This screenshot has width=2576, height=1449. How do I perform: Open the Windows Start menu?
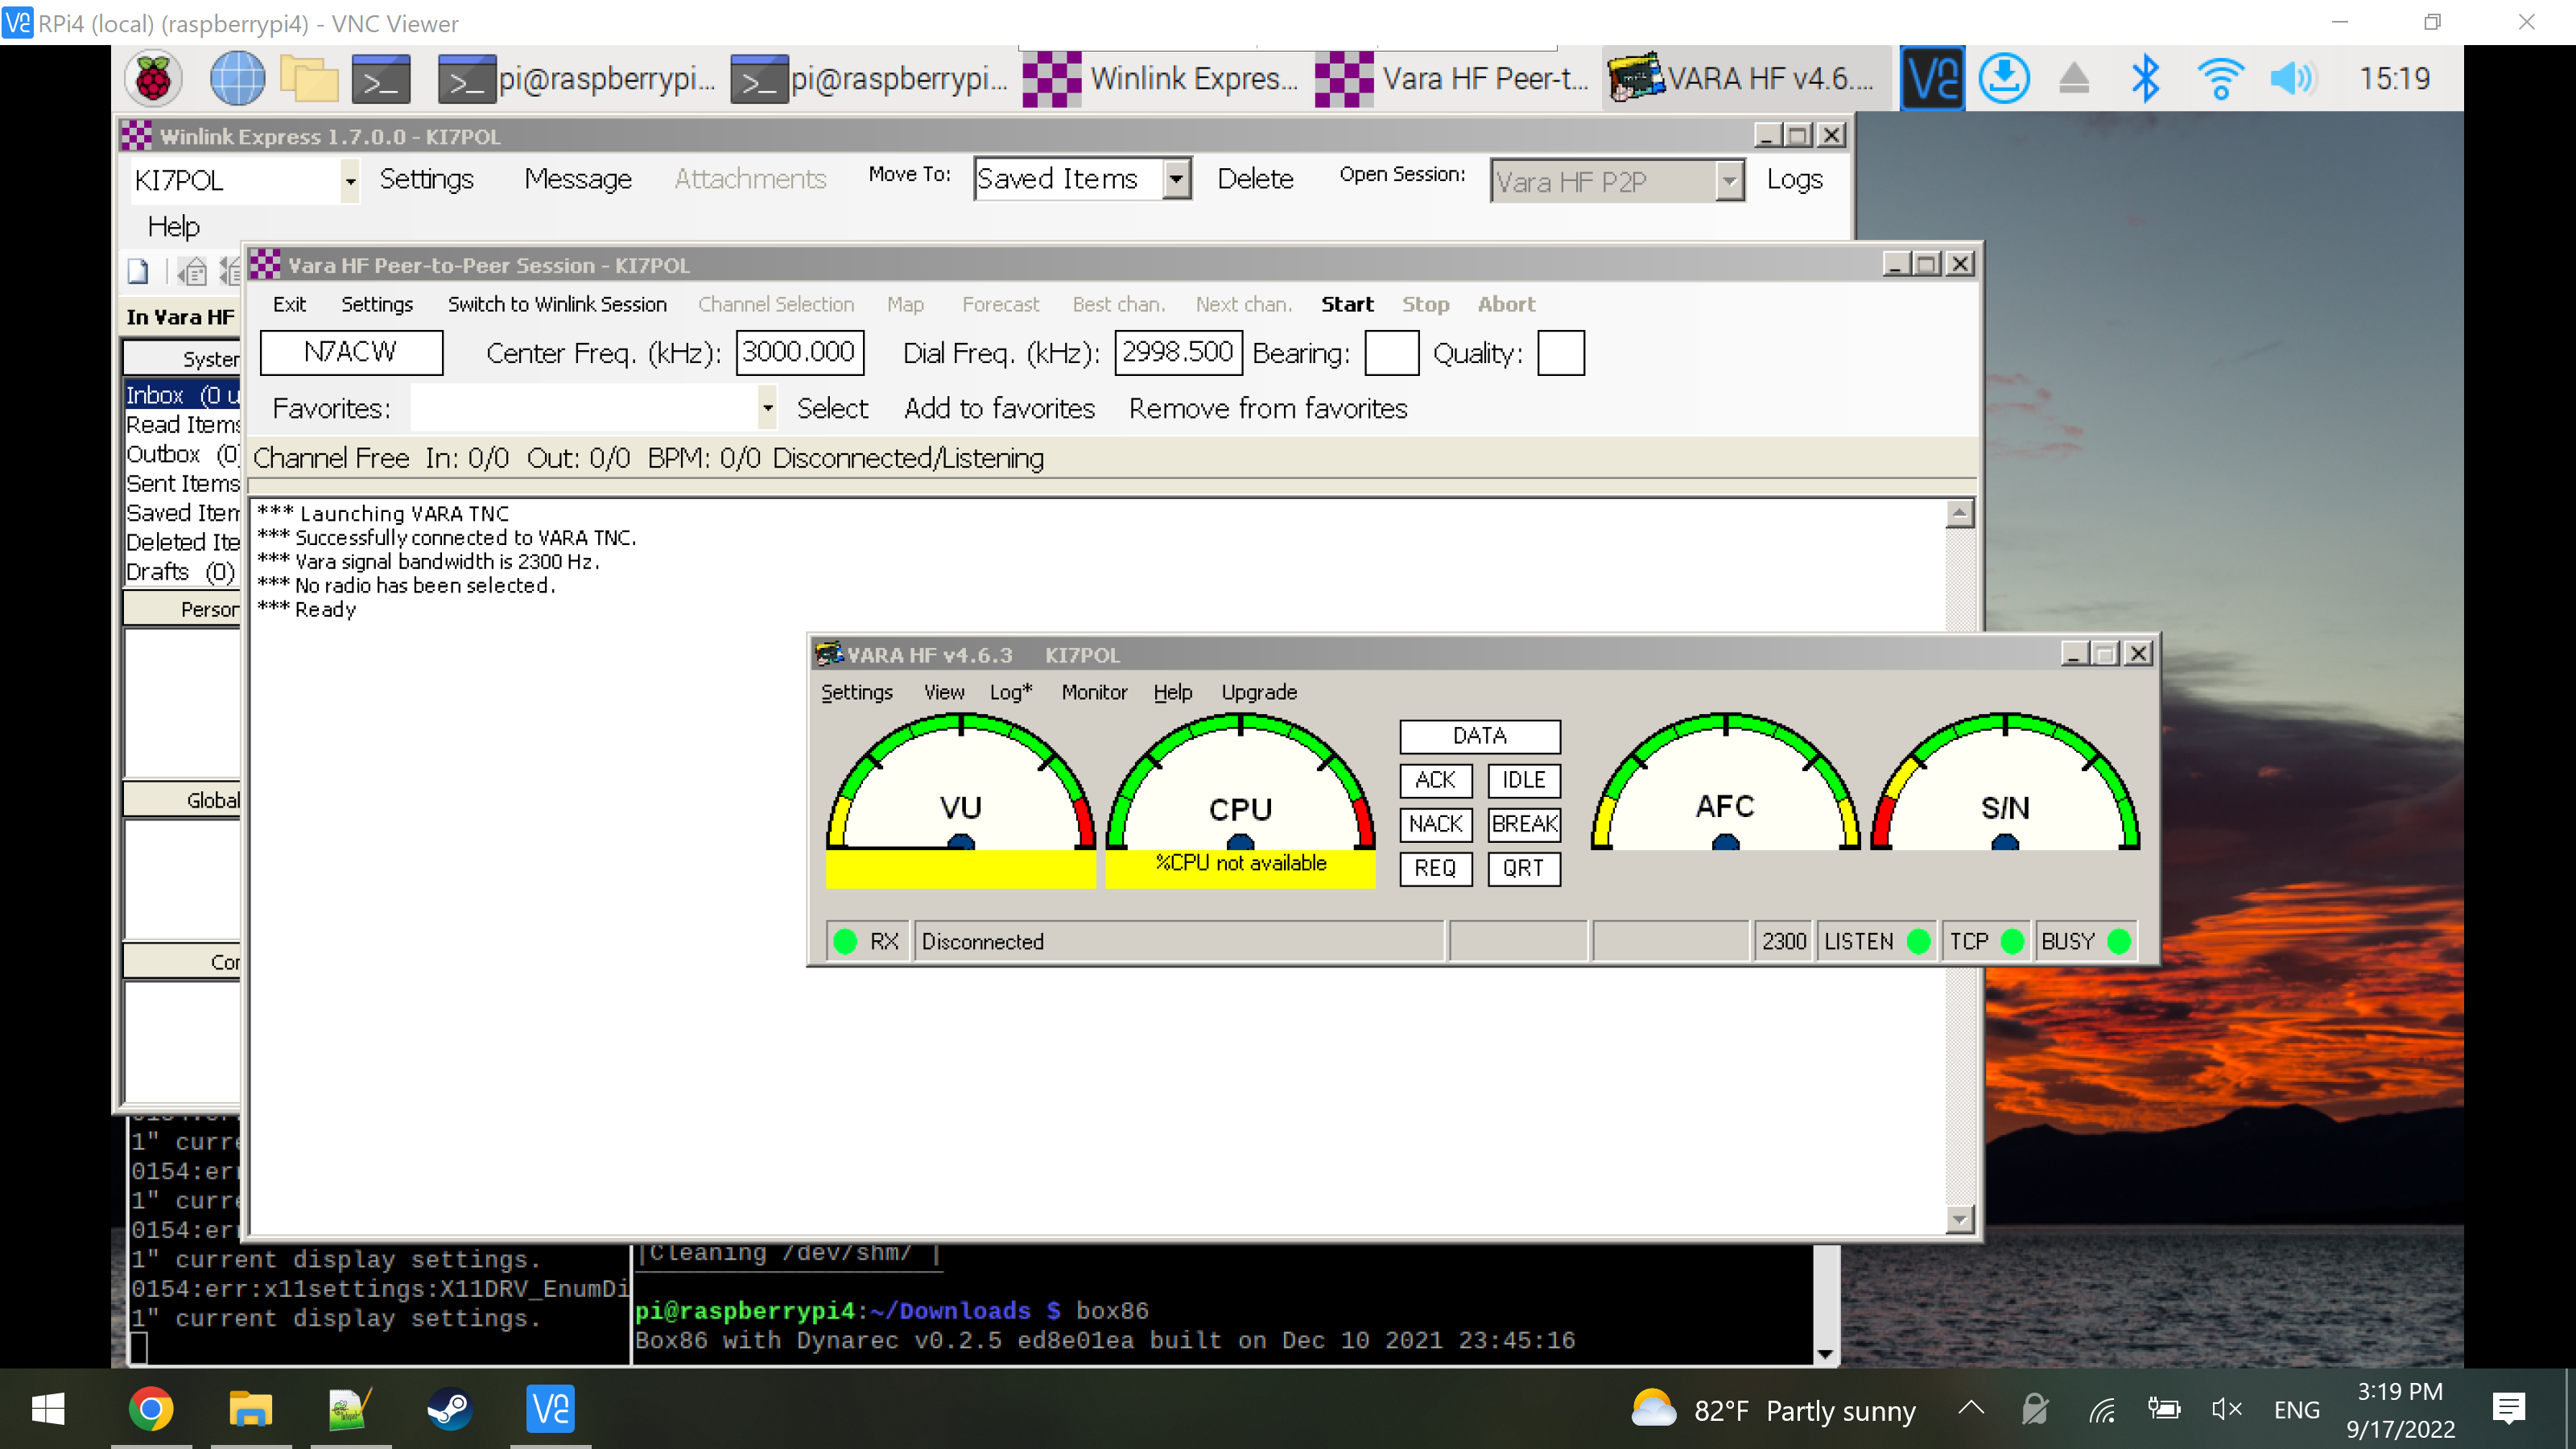tap(48, 1409)
